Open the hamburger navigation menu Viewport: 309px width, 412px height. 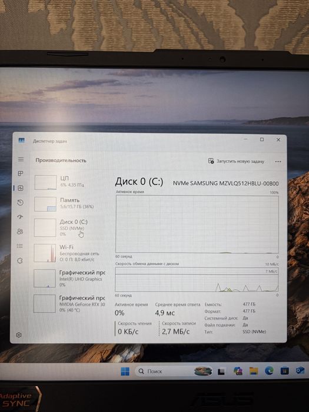point(21,160)
